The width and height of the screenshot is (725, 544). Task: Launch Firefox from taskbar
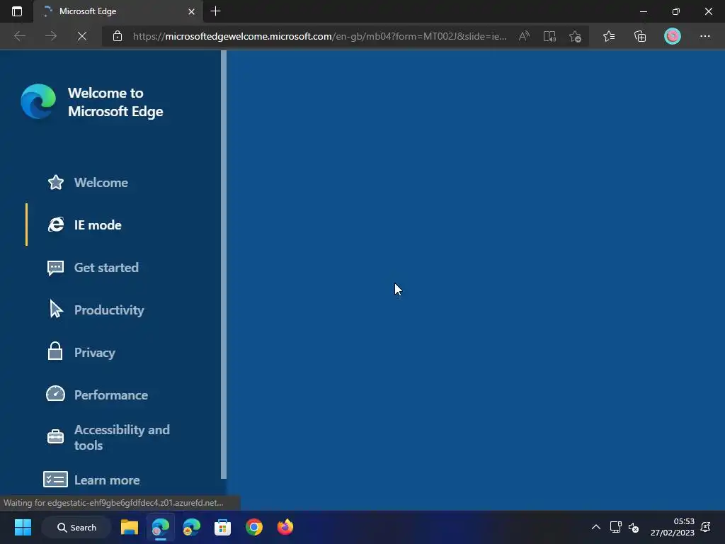click(x=285, y=527)
